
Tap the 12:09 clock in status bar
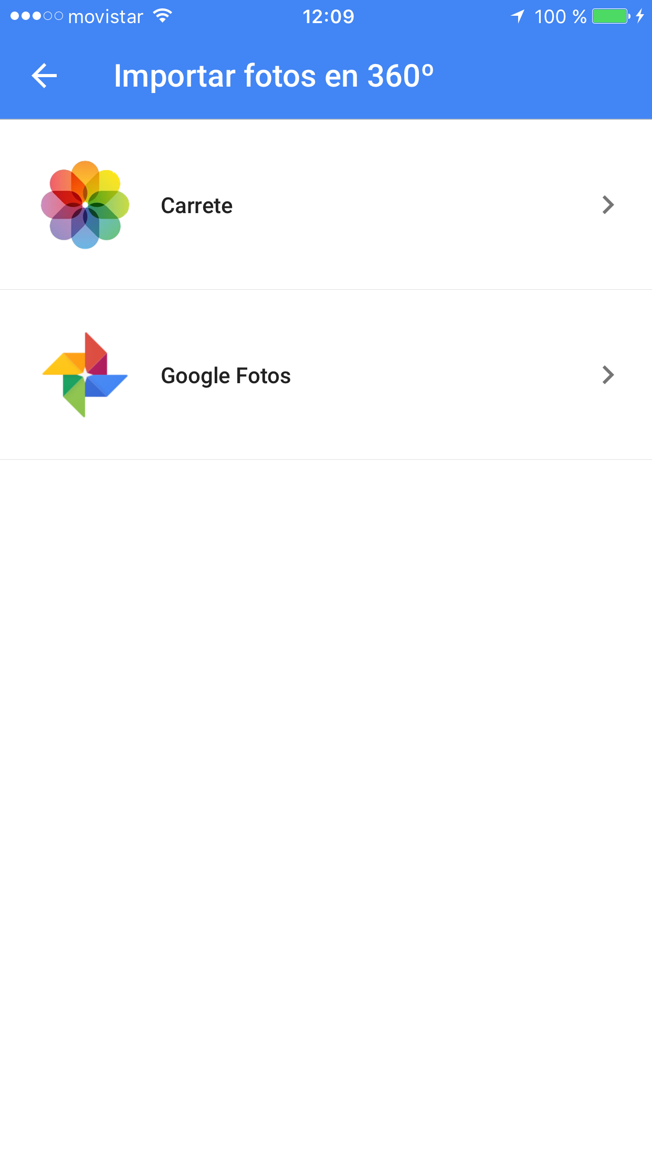(328, 17)
